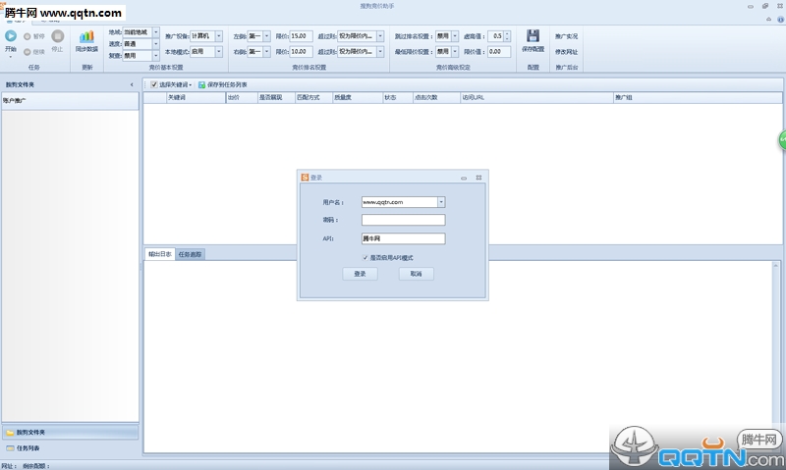Increase the 虚高值 spinner value

point(507,33)
